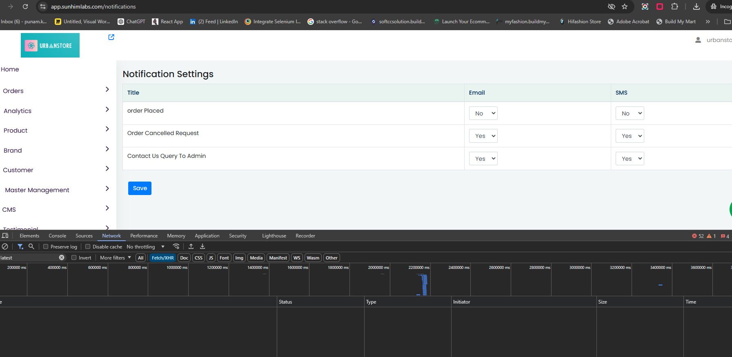This screenshot has height=357, width=732.
Task: Bookmark this page with the star icon
Action: (x=625, y=7)
